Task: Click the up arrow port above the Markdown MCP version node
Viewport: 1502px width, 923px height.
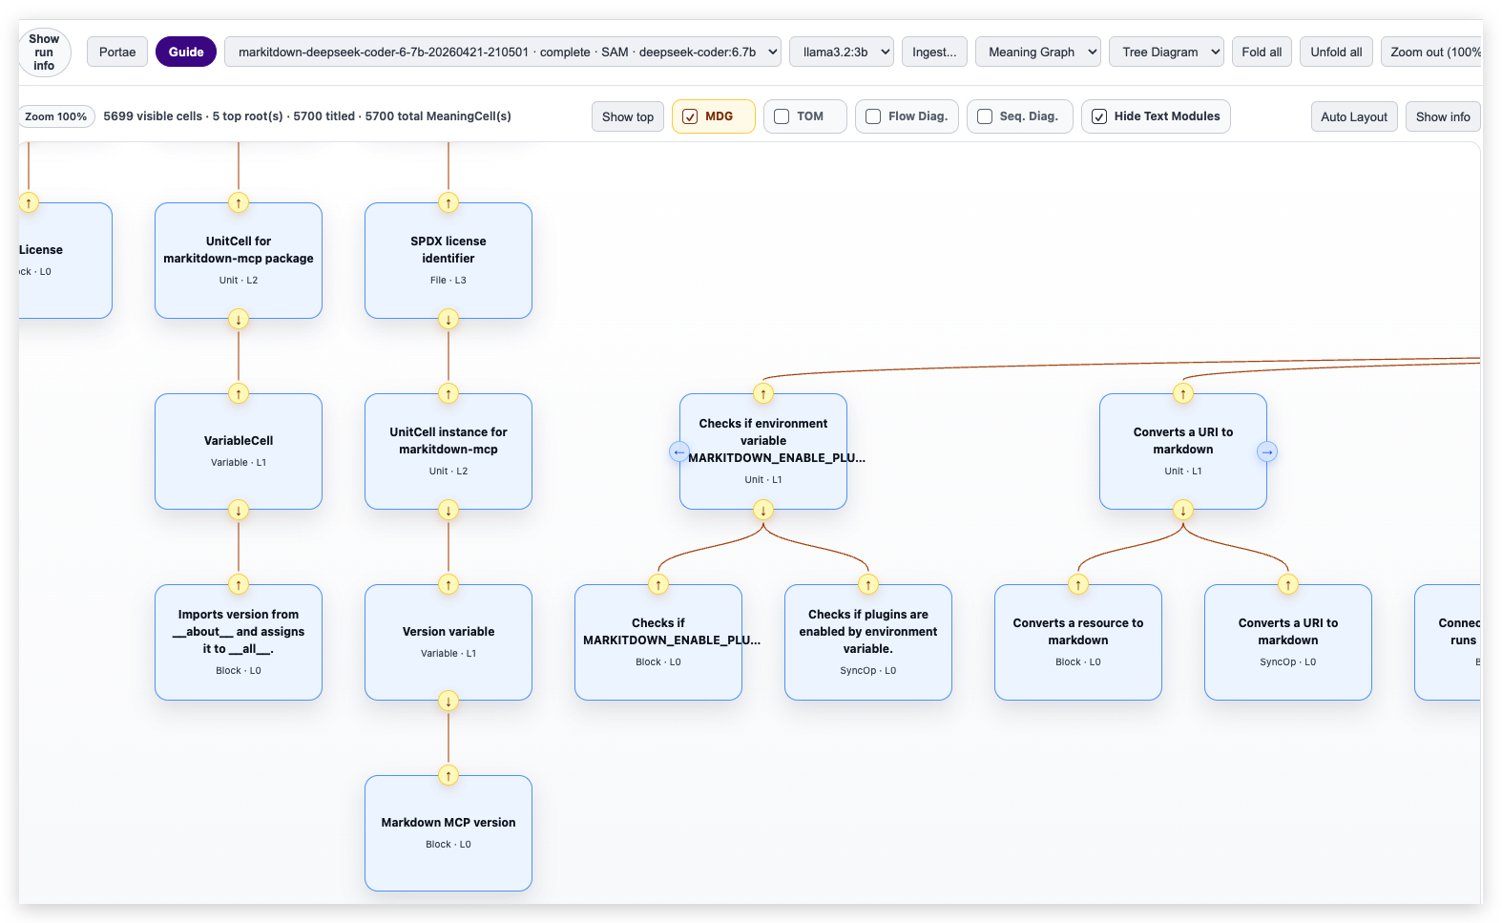Action: (449, 775)
